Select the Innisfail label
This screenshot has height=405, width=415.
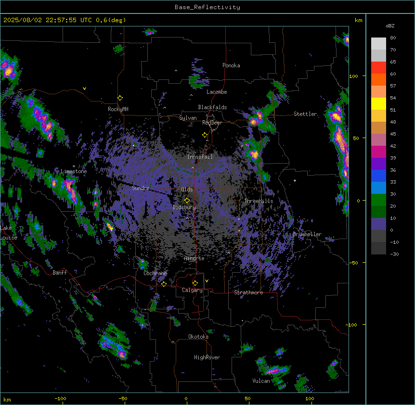click(200, 157)
